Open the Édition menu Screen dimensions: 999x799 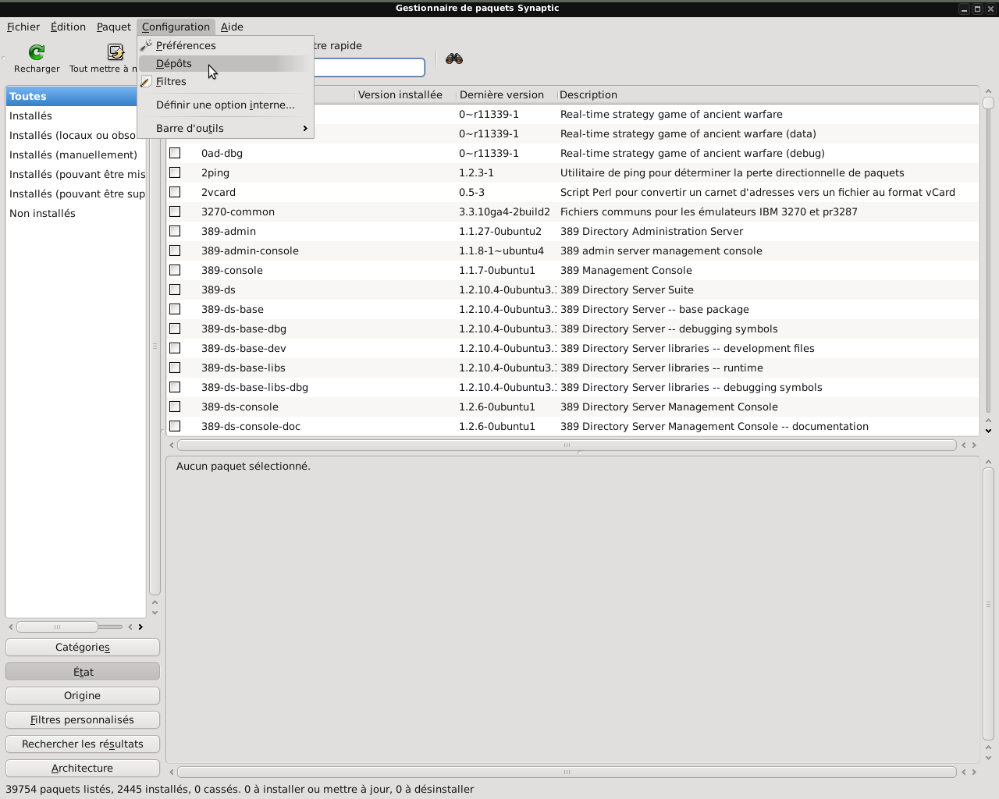(x=68, y=27)
